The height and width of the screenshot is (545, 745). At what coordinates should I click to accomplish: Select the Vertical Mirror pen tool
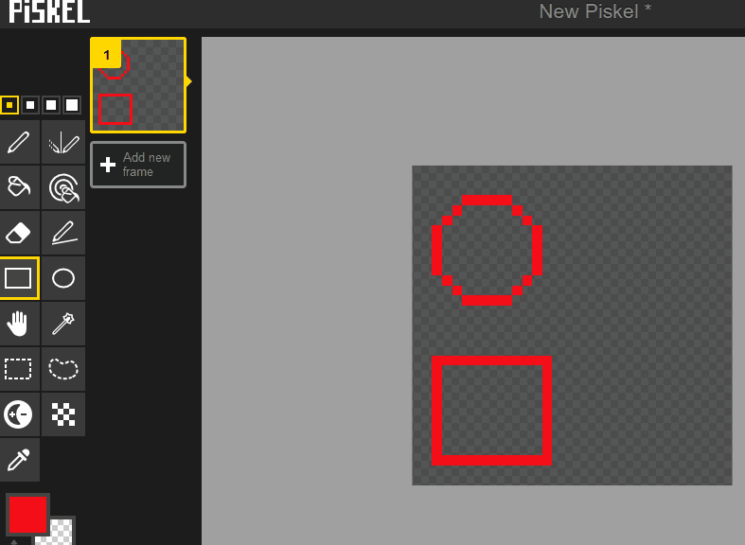coord(63,142)
